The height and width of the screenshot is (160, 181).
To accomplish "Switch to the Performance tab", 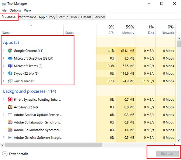I will (x=27, y=17).
